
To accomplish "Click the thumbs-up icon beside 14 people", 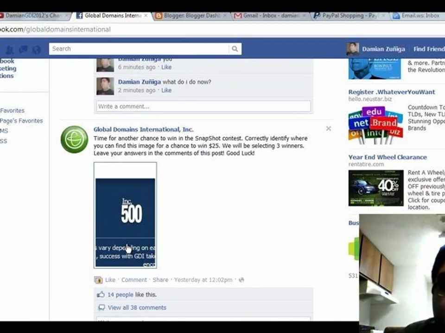I will point(101,294).
